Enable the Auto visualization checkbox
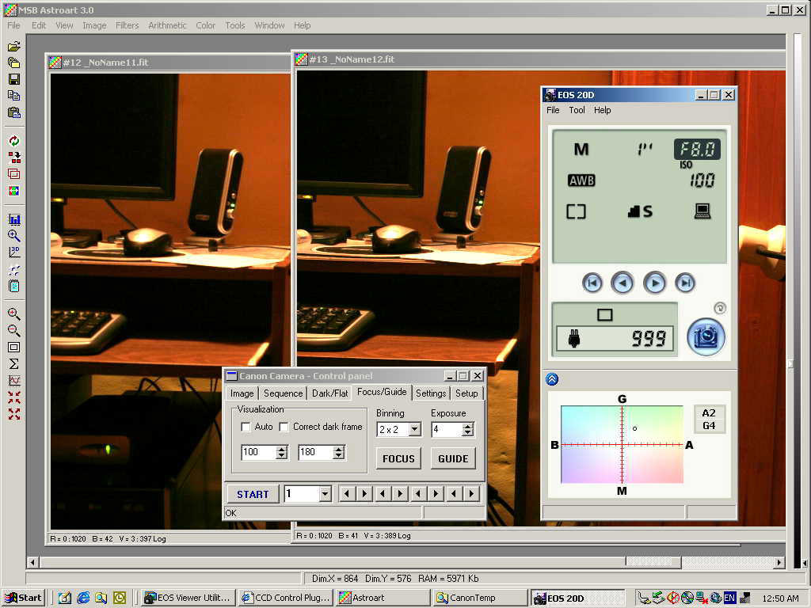The width and height of the screenshot is (811, 608). click(246, 427)
